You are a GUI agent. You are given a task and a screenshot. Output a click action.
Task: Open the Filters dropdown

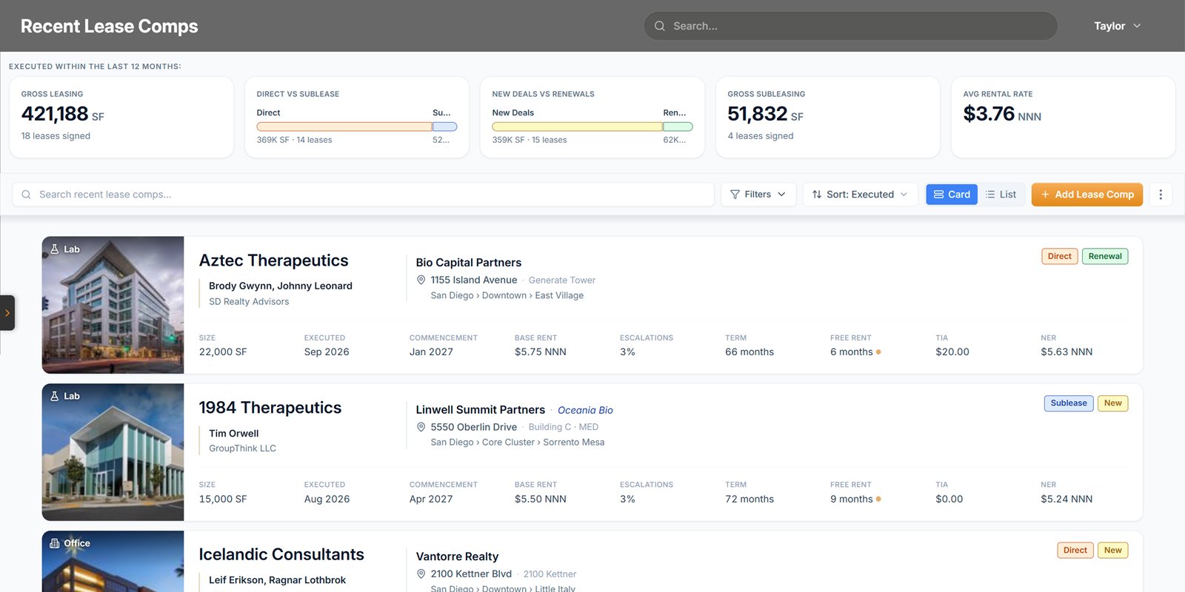click(758, 195)
